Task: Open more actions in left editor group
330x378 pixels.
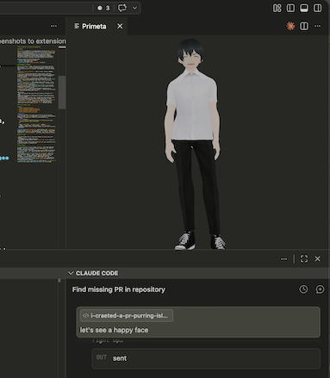Action: (53, 26)
